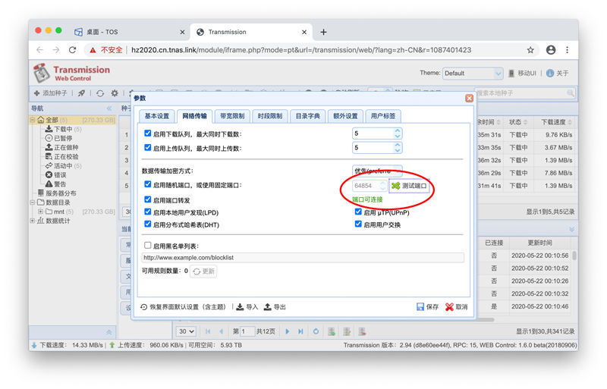Image resolution: width=607 pixels, height=389 pixels.
Task: Toggle 启用 µTP(UPnP) checkbox
Action: click(x=358, y=212)
